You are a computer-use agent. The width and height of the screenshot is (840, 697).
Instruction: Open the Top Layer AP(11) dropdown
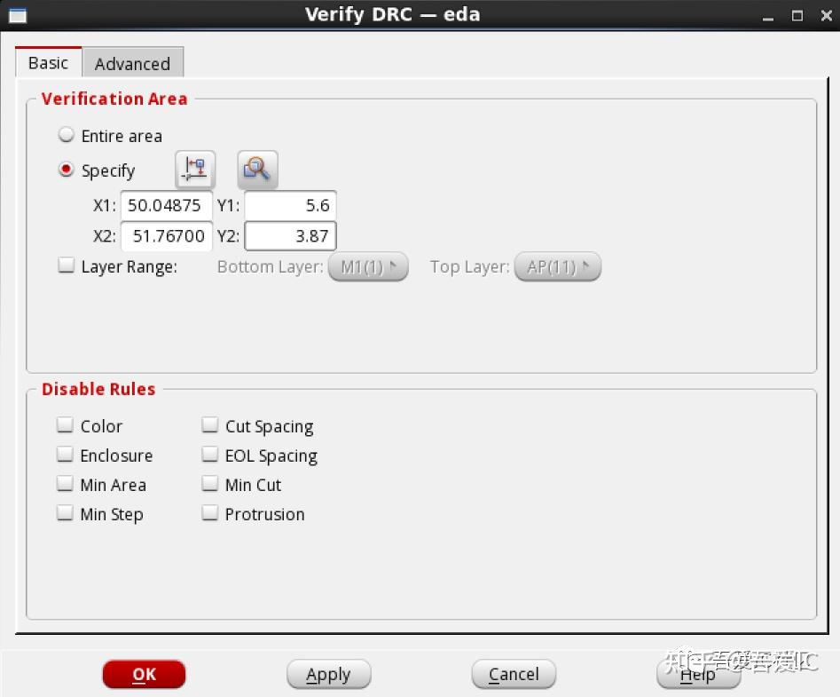click(x=558, y=265)
